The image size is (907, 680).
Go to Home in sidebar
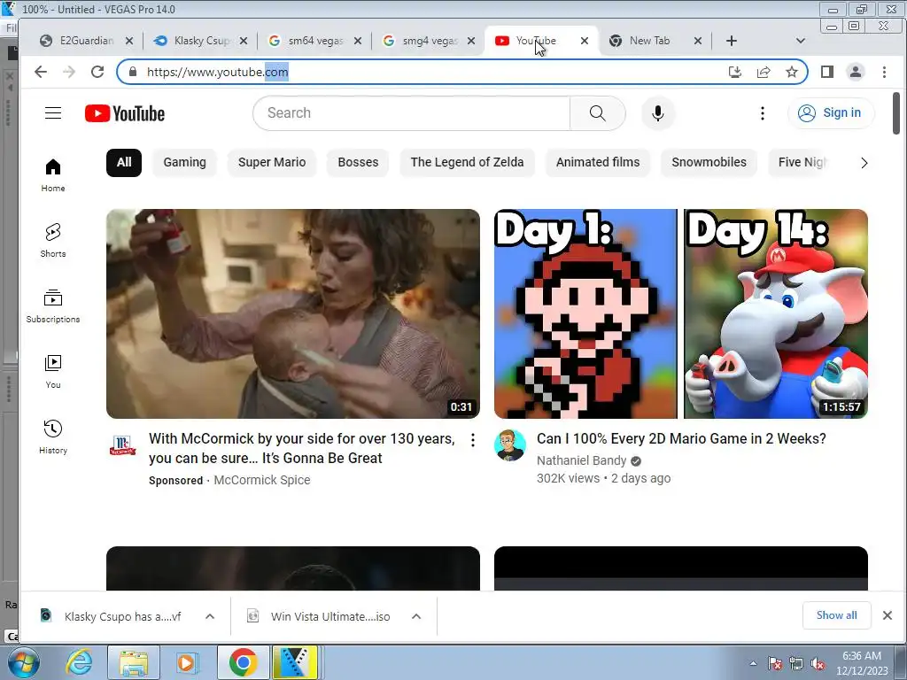click(x=53, y=175)
